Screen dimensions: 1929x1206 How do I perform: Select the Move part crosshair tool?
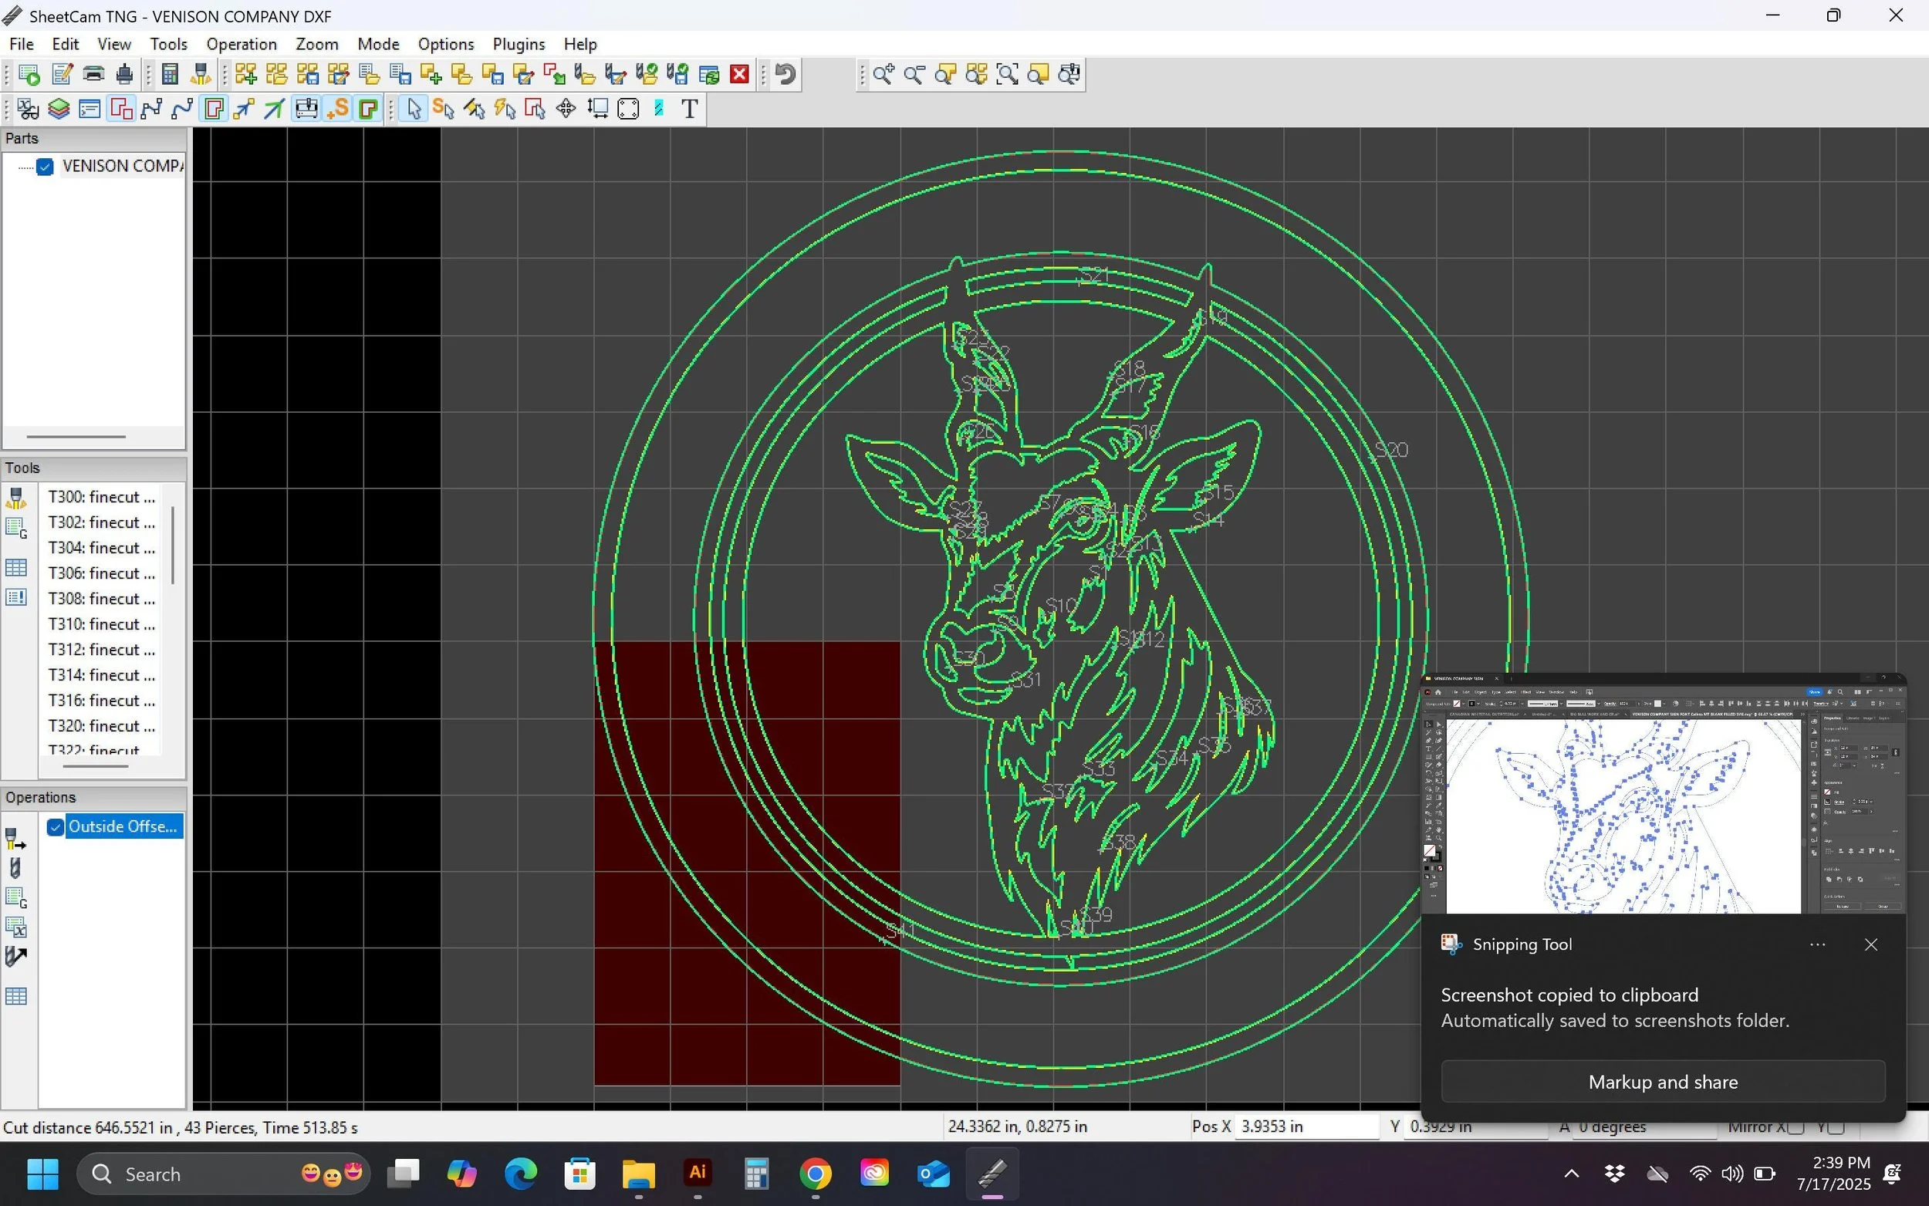566,109
